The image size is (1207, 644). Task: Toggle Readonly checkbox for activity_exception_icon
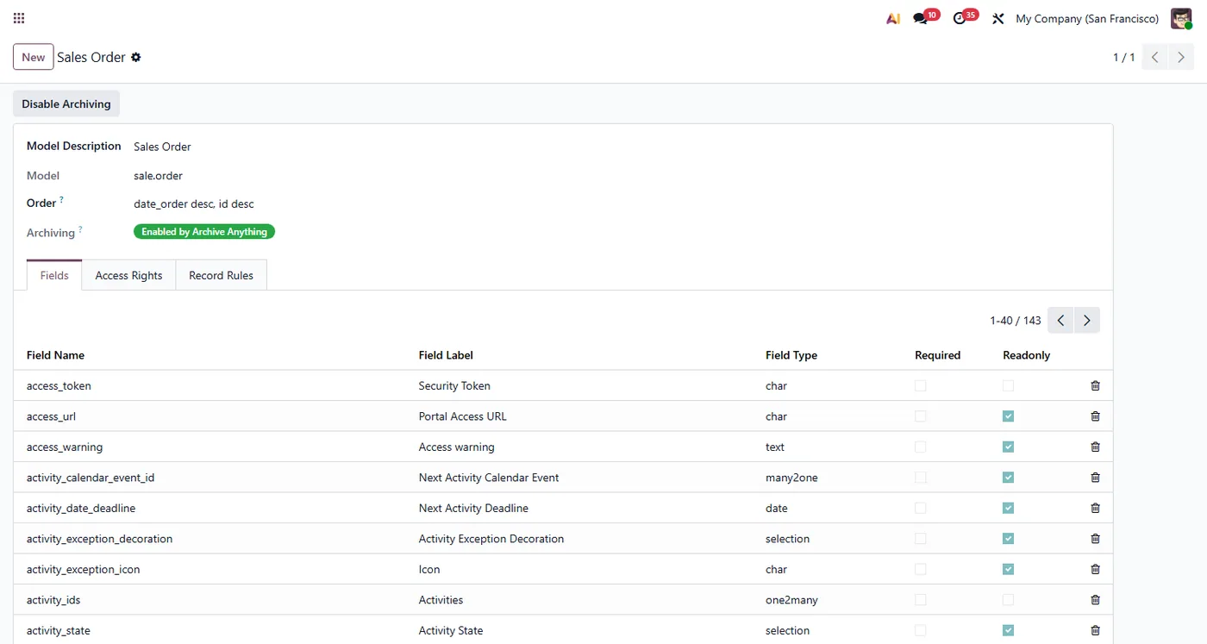point(1008,570)
